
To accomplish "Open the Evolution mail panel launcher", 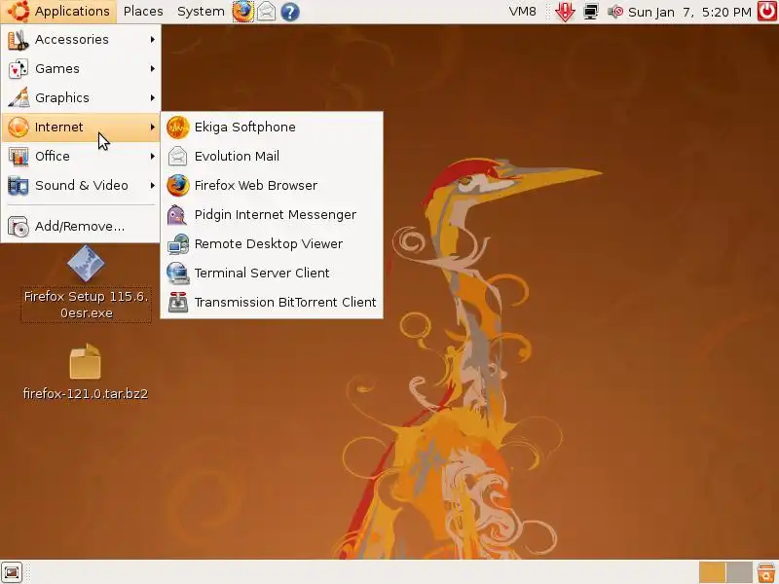I will point(266,12).
